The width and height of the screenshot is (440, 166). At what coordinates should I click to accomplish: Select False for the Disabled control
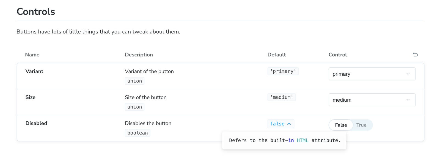point(341,125)
